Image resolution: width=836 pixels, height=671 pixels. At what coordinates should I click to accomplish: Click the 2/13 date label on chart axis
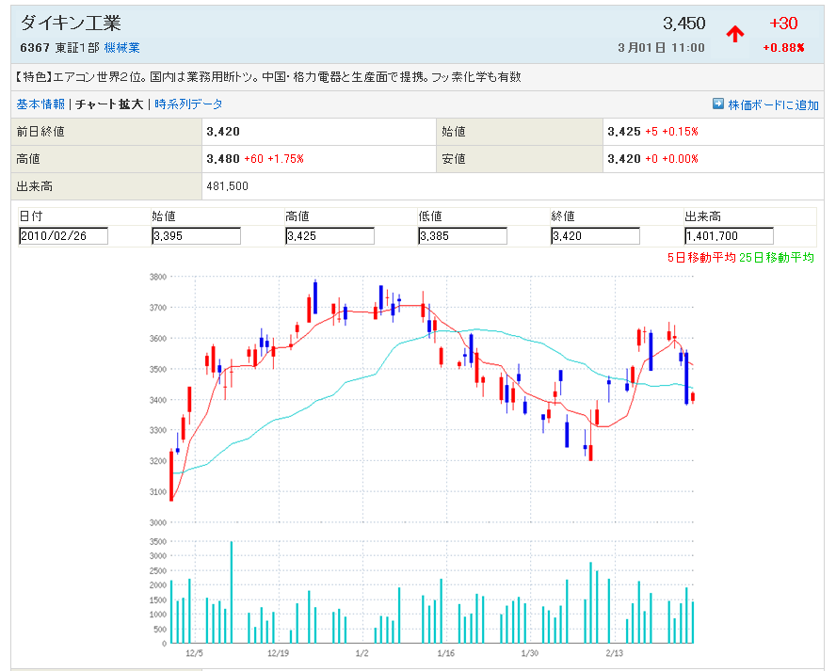[614, 653]
